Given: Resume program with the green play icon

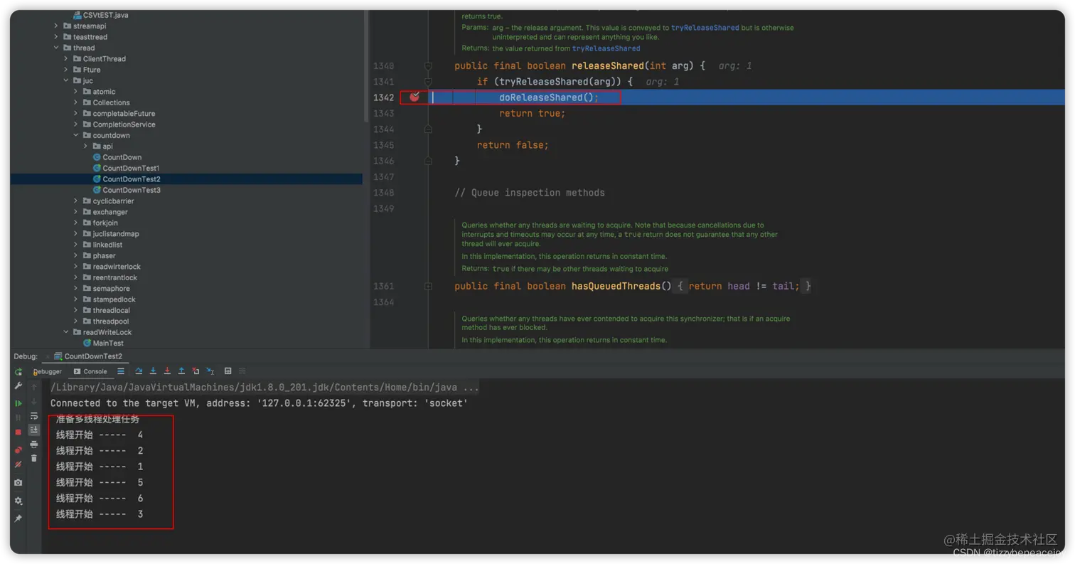Looking at the screenshot, I should (x=18, y=403).
